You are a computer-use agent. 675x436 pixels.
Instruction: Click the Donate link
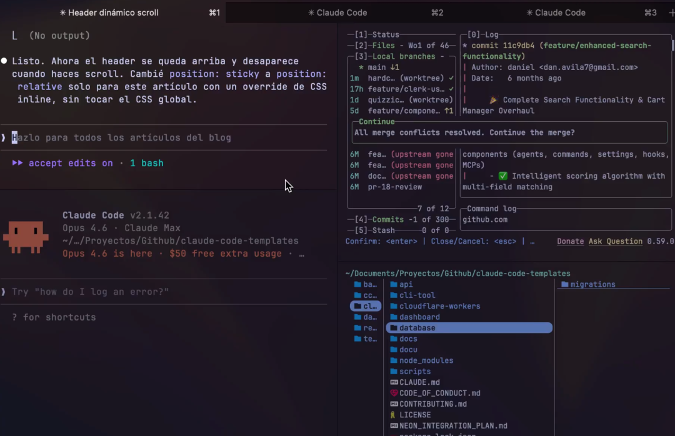point(570,241)
